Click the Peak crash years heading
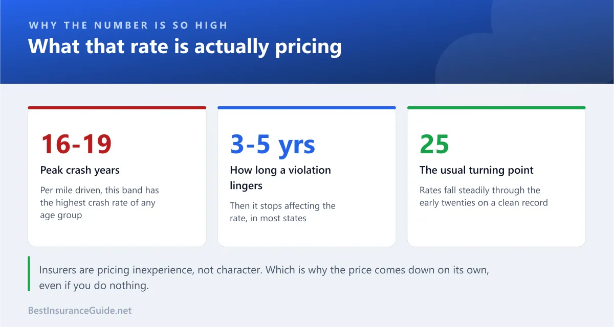The height and width of the screenshot is (327, 614). pyautogui.click(x=80, y=170)
